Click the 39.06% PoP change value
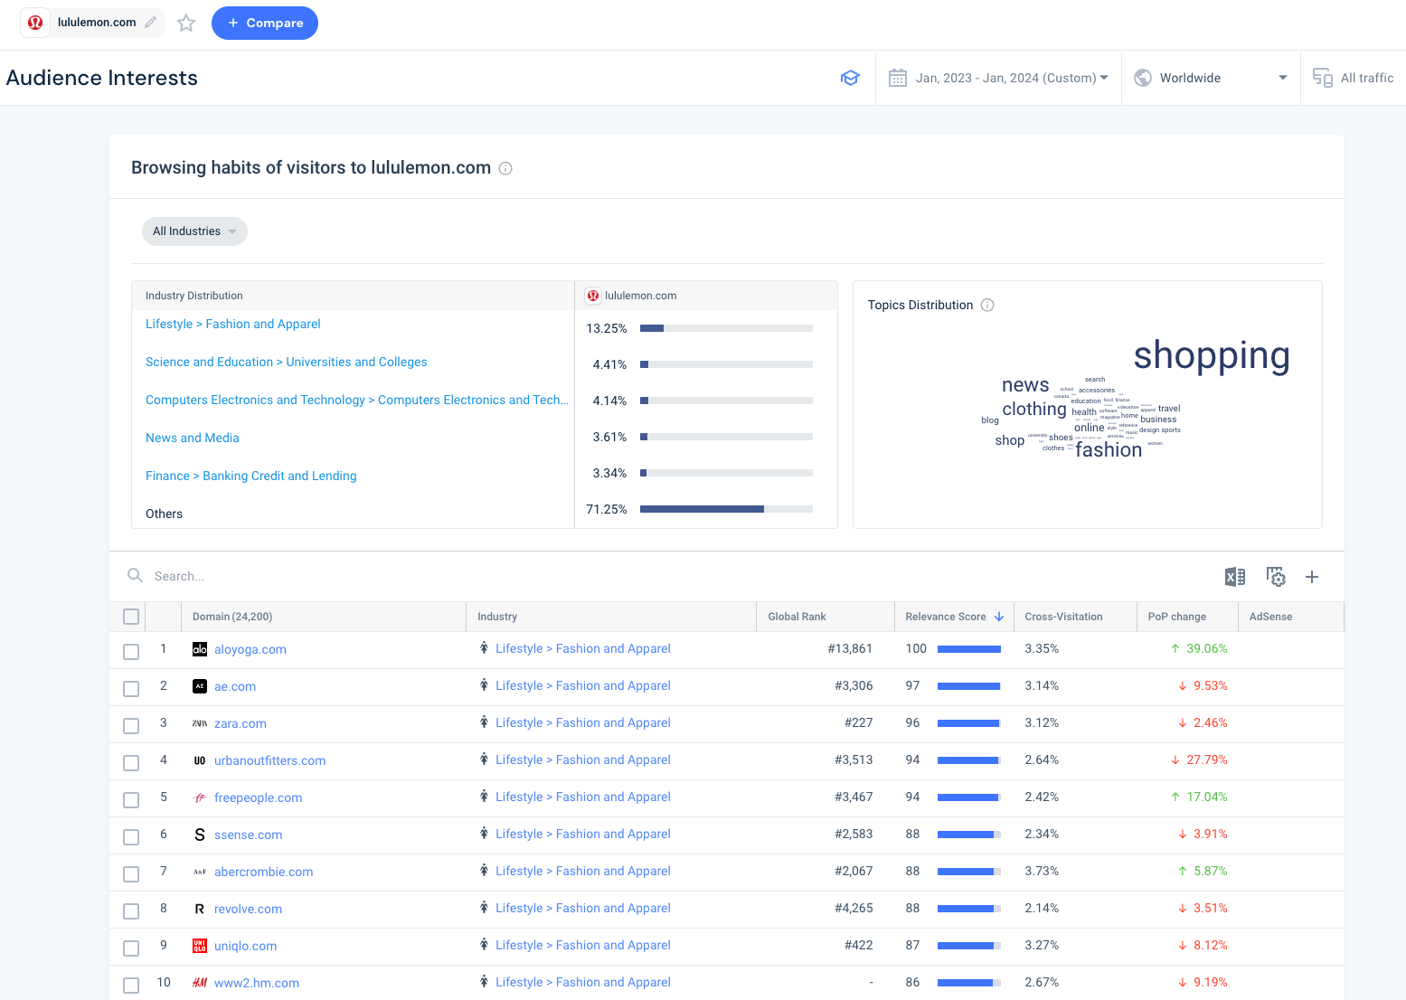 pos(1207,648)
